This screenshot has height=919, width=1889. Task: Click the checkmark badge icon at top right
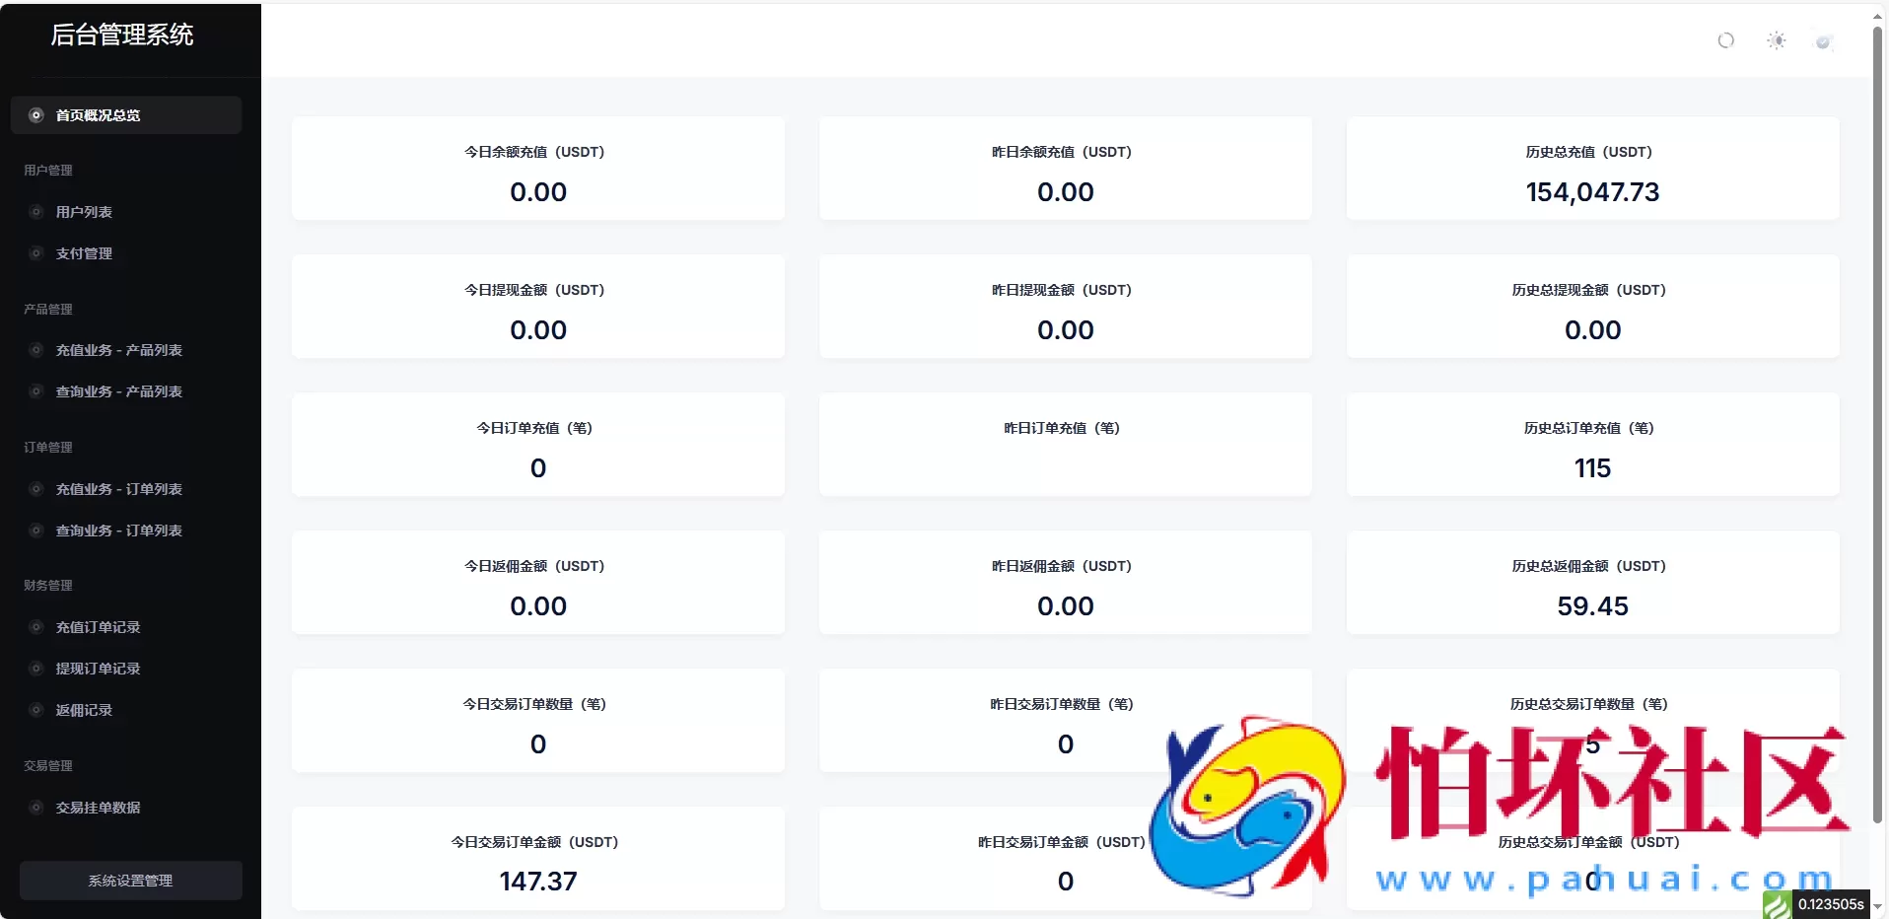1824,41
